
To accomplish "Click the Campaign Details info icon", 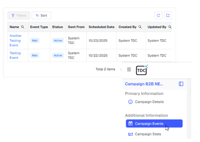I will [x=130, y=102].
